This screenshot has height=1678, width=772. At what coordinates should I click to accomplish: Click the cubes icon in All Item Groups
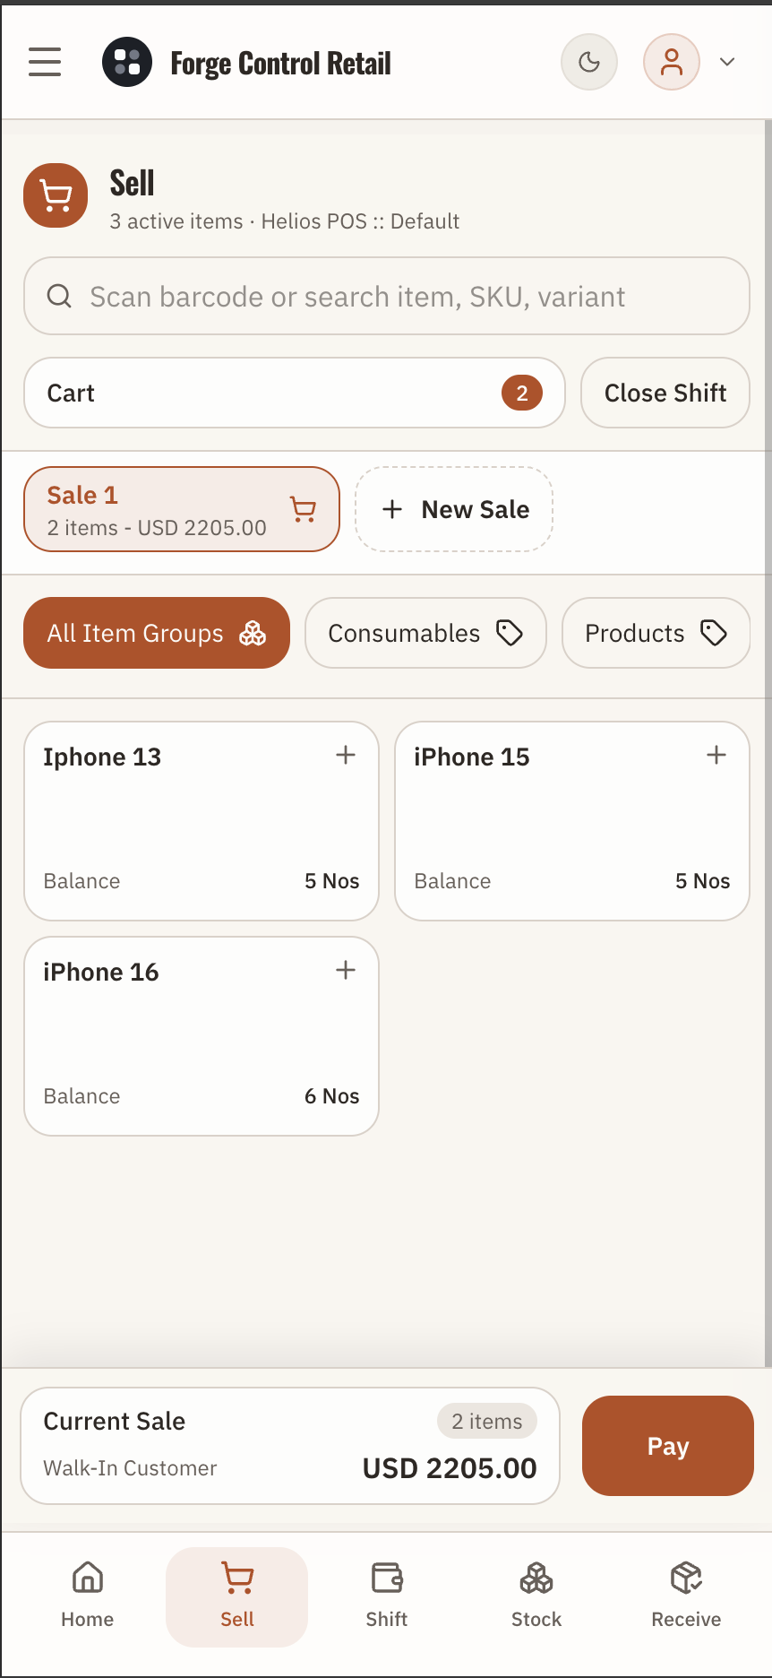(253, 633)
